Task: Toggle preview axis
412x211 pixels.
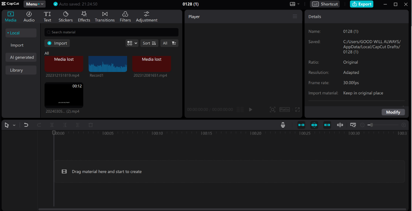Action: tap(340, 125)
